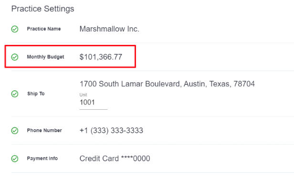Screen dimensions: 294x178
Task: Open the Credit Card ****0000 payment info
Action: pyautogui.click(x=115, y=158)
